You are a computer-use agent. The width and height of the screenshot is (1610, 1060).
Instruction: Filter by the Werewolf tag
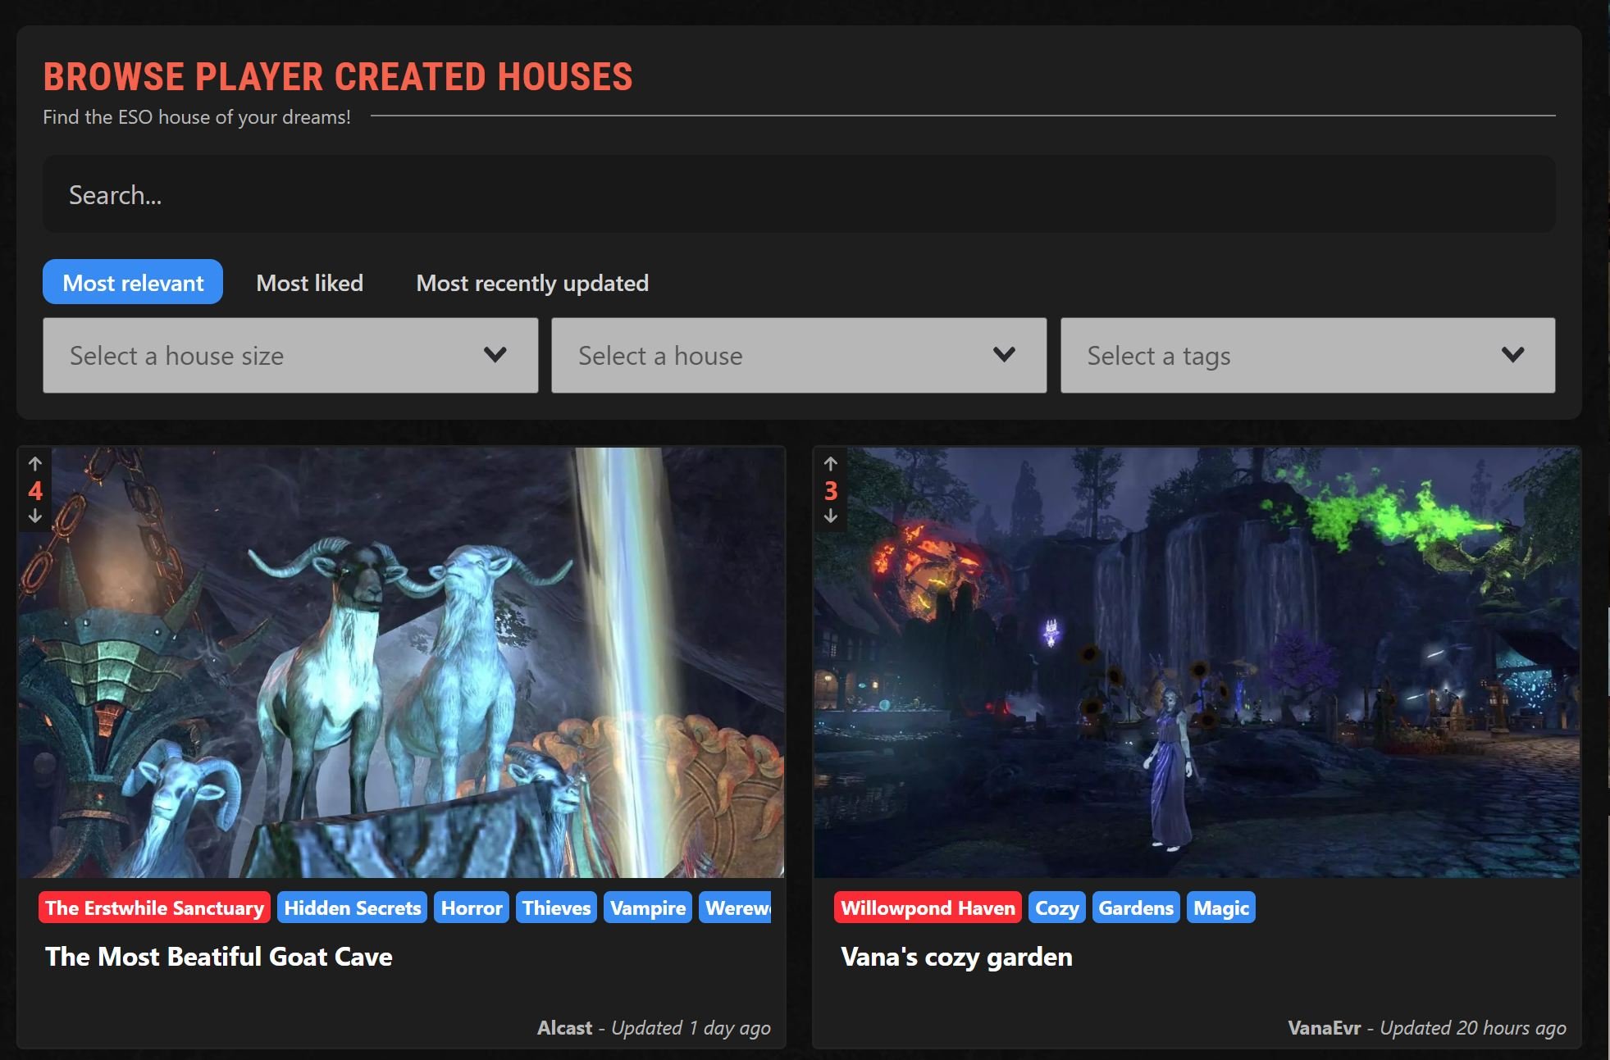pyautogui.click(x=736, y=908)
